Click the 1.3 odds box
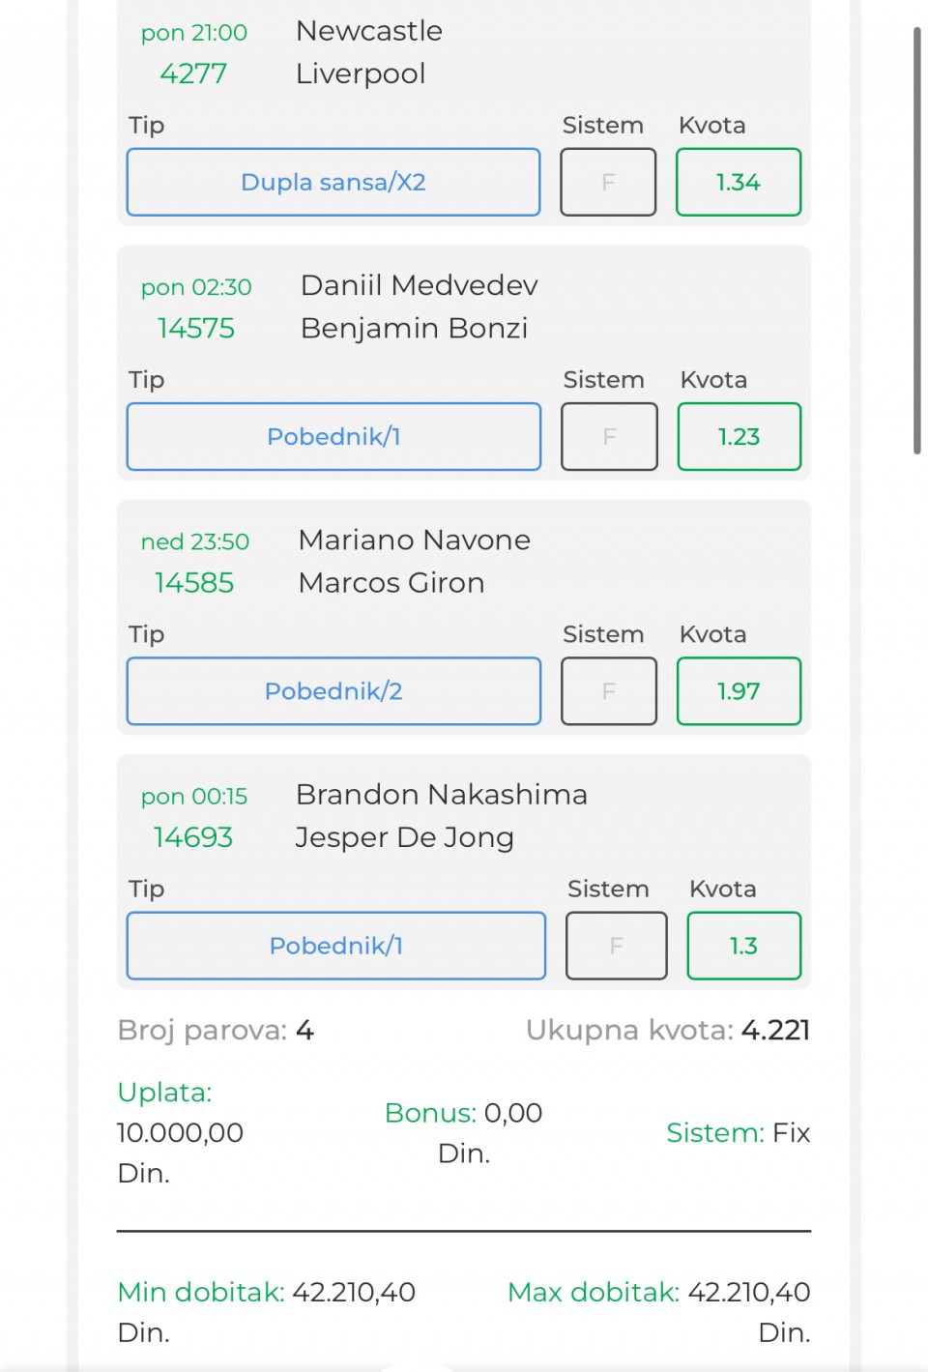Image resolution: width=928 pixels, height=1372 pixels. [x=744, y=945]
